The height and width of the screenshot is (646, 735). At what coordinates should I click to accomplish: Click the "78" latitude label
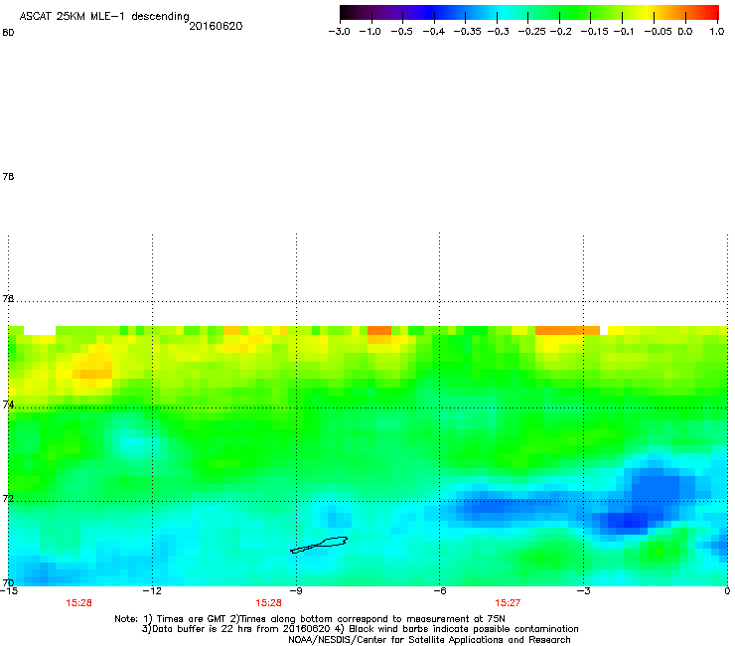click(x=8, y=176)
